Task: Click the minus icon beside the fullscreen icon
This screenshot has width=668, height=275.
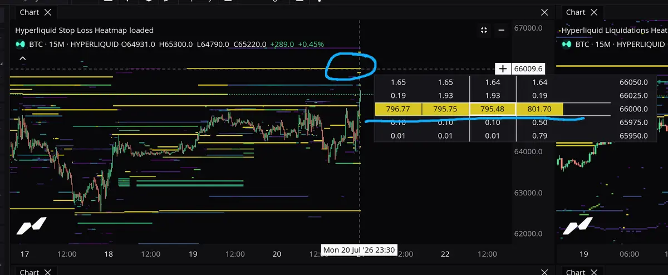Action: pyautogui.click(x=501, y=31)
